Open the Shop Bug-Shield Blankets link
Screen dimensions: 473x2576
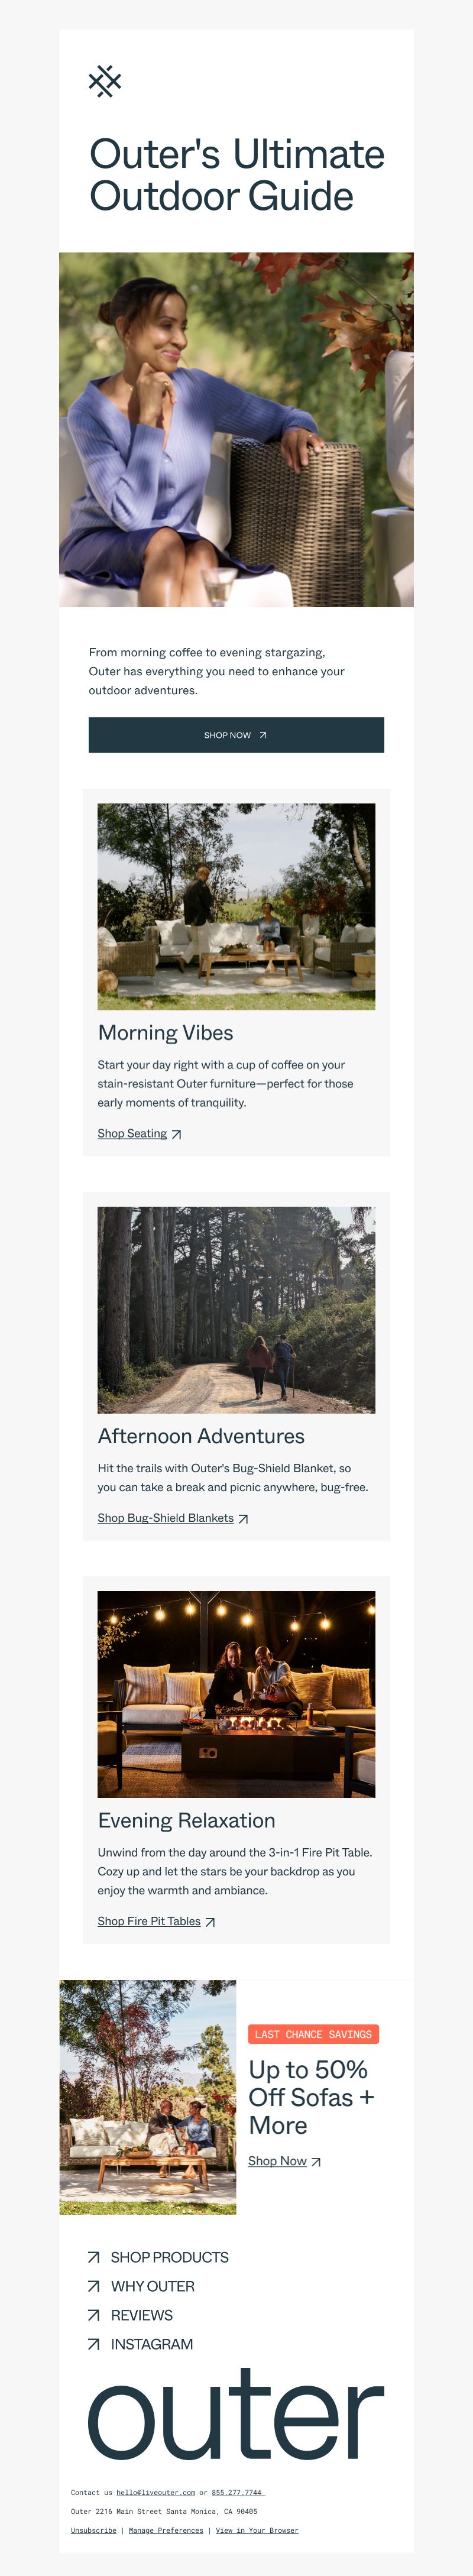pyautogui.click(x=165, y=1517)
